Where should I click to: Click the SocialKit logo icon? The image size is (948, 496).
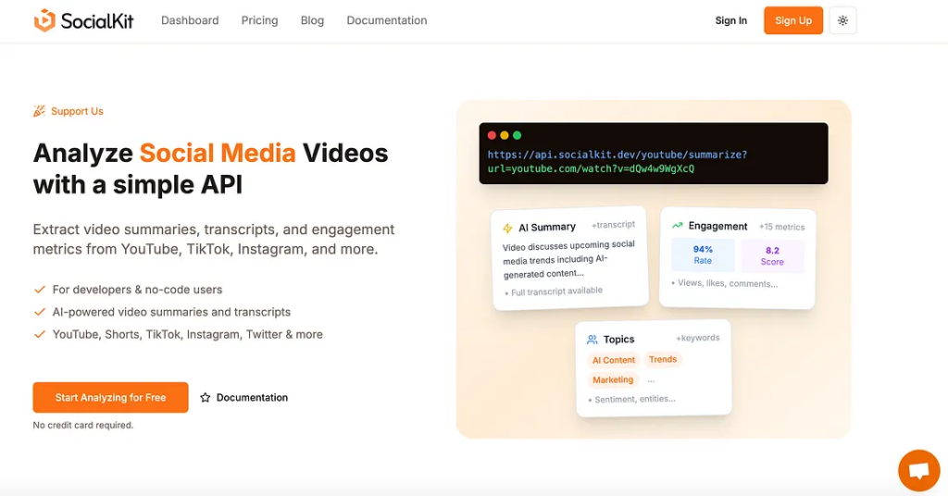44,20
